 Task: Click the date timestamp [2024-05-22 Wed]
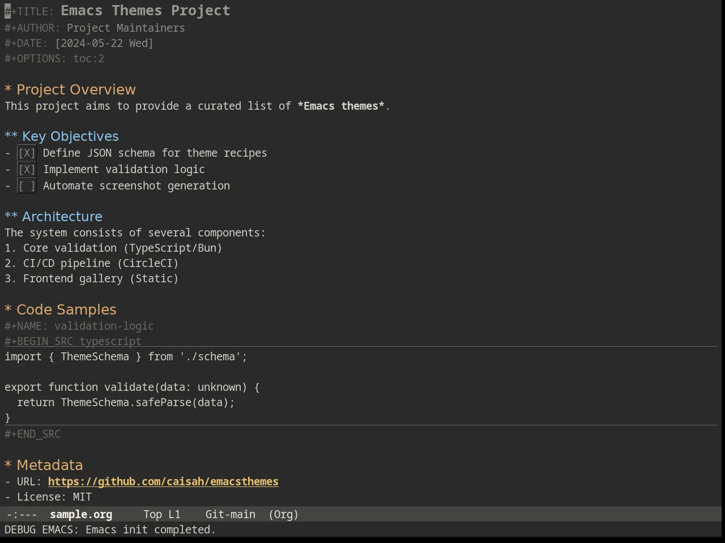pyautogui.click(x=104, y=43)
